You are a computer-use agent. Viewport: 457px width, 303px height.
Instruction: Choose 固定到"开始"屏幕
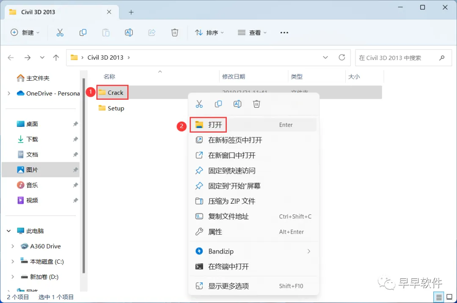253,186
